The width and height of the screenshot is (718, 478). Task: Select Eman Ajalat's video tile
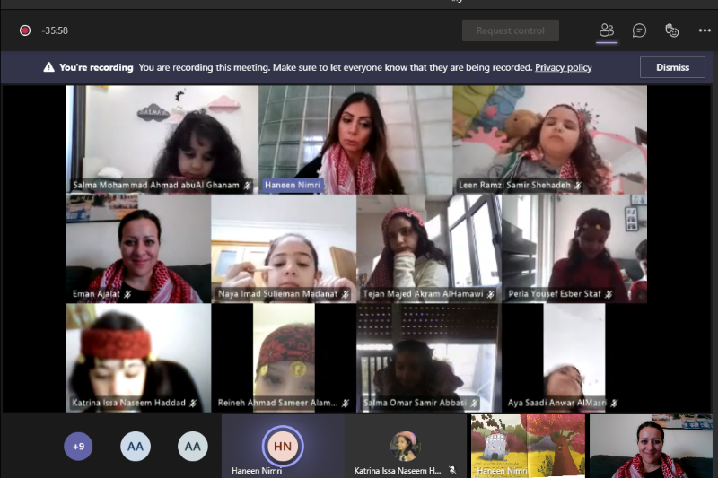pos(137,247)
